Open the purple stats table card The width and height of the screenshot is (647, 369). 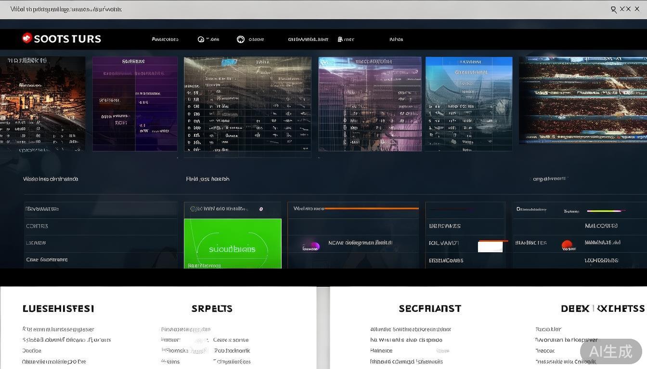point(135,104)
